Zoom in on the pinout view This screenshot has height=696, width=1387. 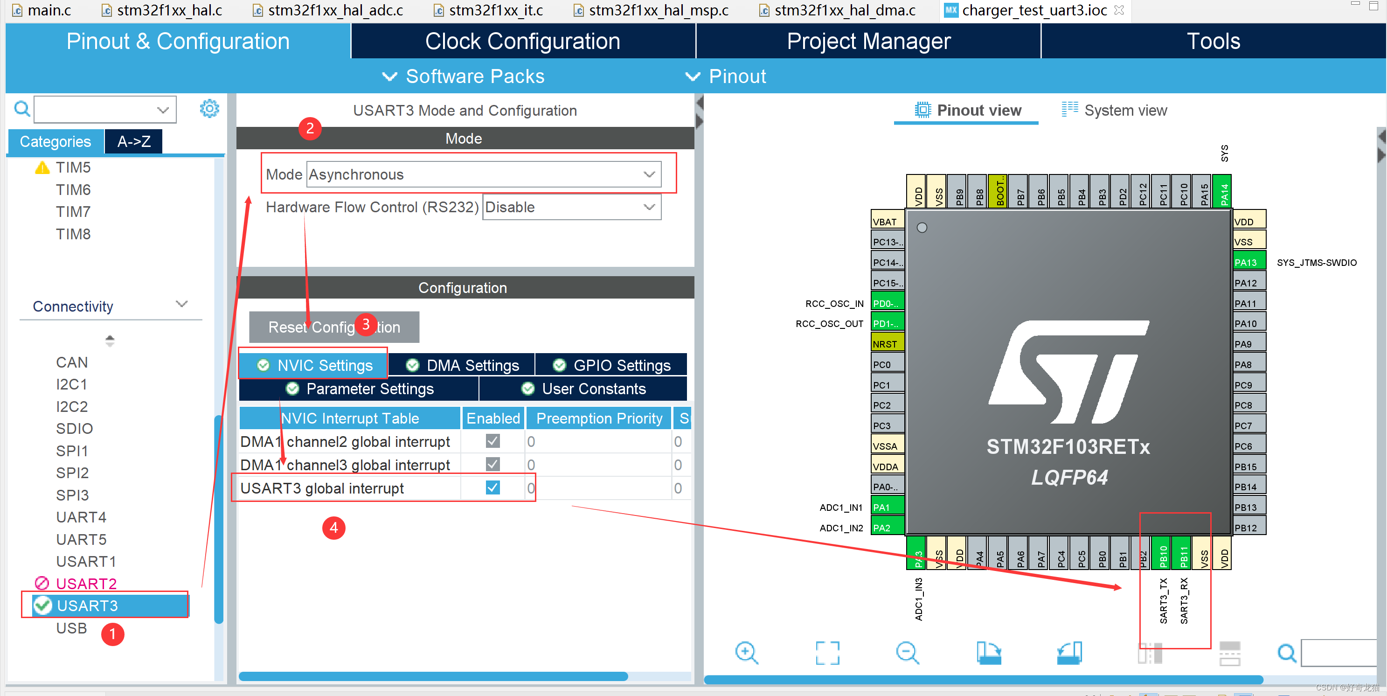pyautogui.click(x=747, y=653)
